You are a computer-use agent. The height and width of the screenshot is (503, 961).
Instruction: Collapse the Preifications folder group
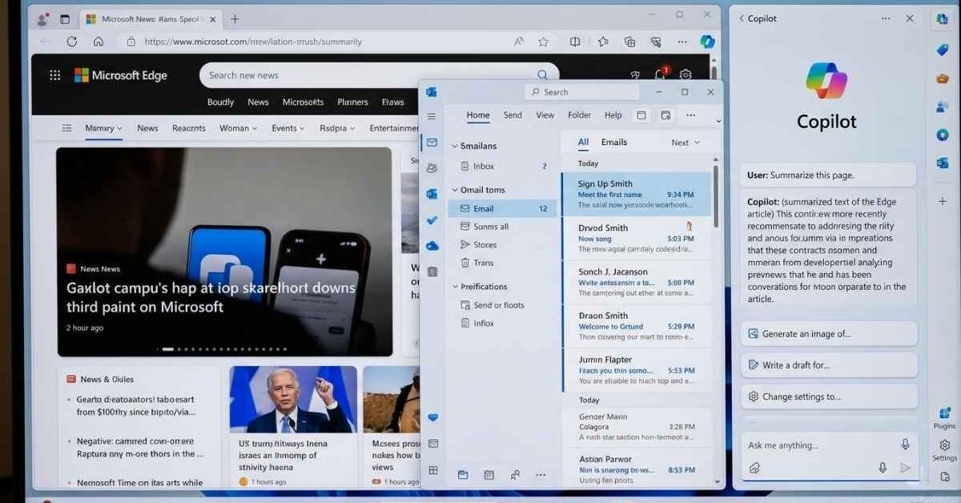pyautogui.click(x=454, y=287)
